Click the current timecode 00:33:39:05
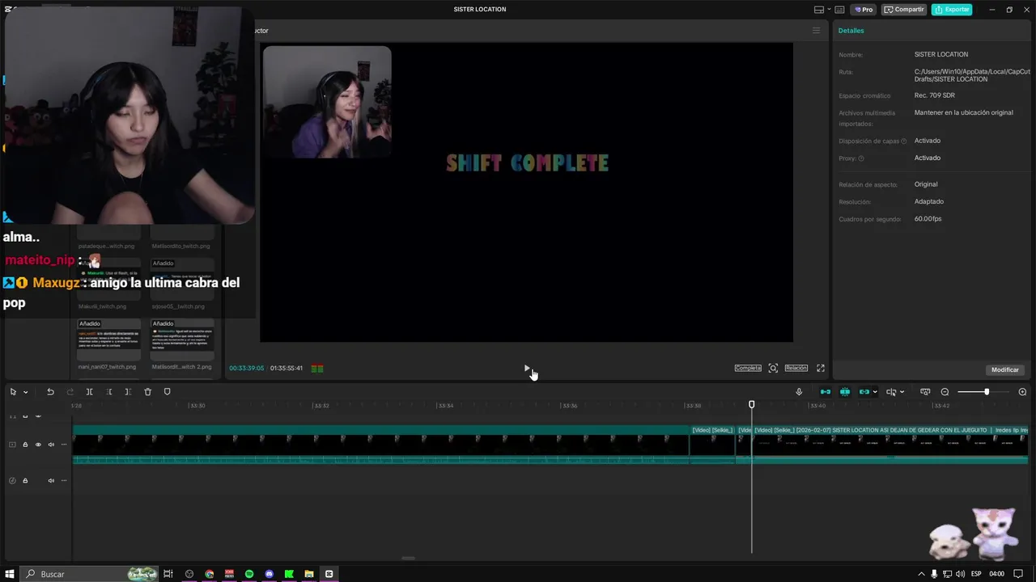The image size is (1036, 582). [x=246, y=369]
